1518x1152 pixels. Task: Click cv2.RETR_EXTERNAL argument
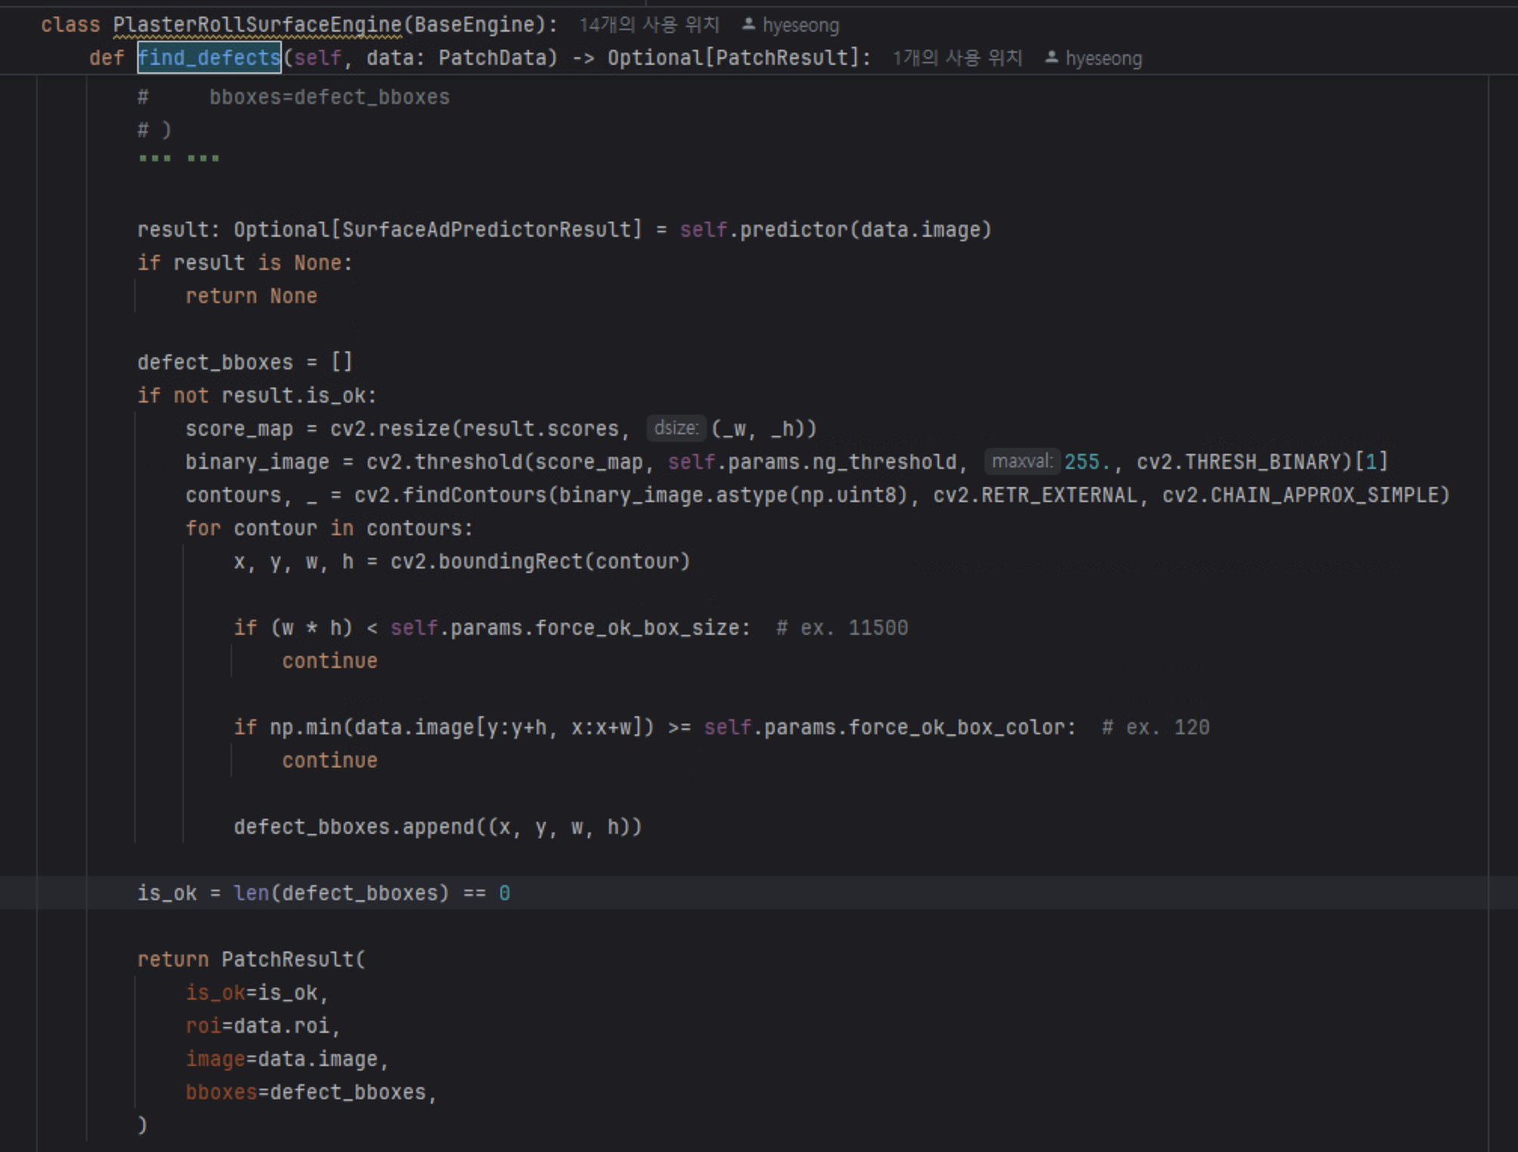[x=1035, y=495]
